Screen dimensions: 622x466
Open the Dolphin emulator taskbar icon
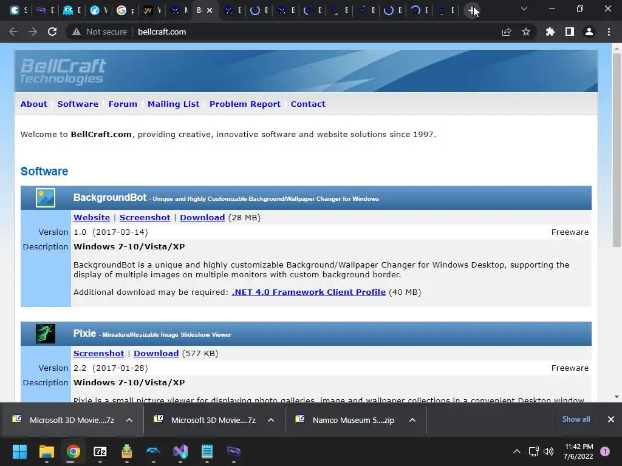point(153,451)
